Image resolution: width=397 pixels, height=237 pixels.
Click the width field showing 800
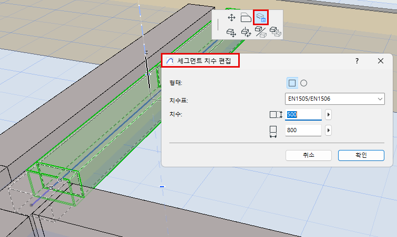(x=303, y=130)
